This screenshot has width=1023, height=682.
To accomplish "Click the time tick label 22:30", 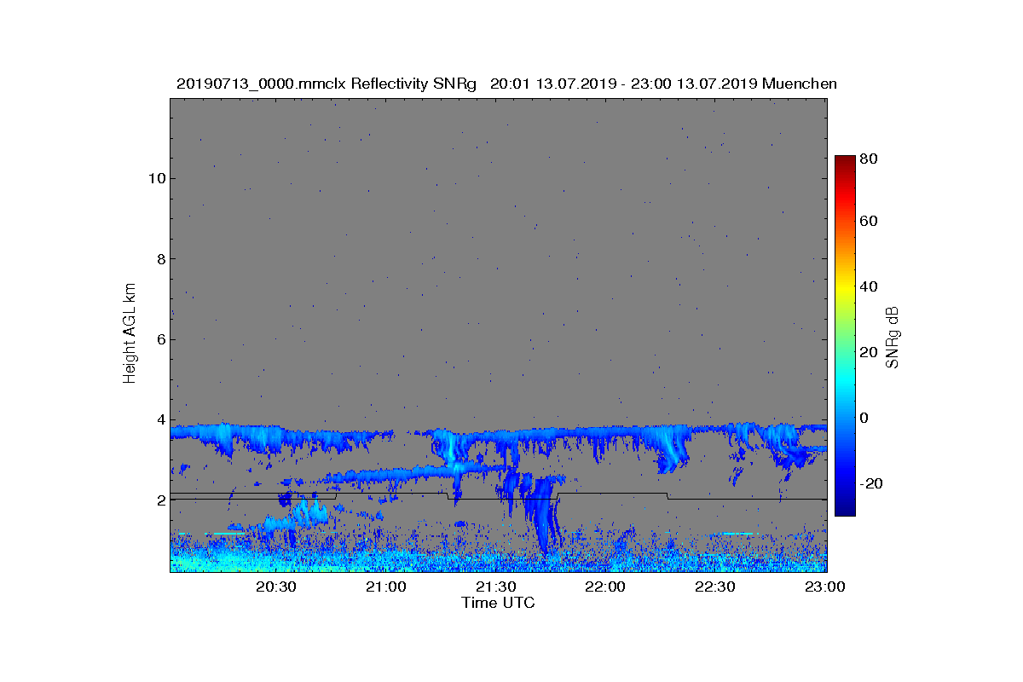I will point(714,587).
